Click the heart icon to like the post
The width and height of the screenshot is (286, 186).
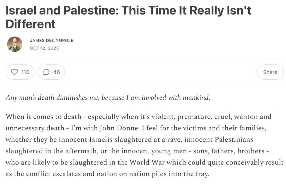(14, 72)
